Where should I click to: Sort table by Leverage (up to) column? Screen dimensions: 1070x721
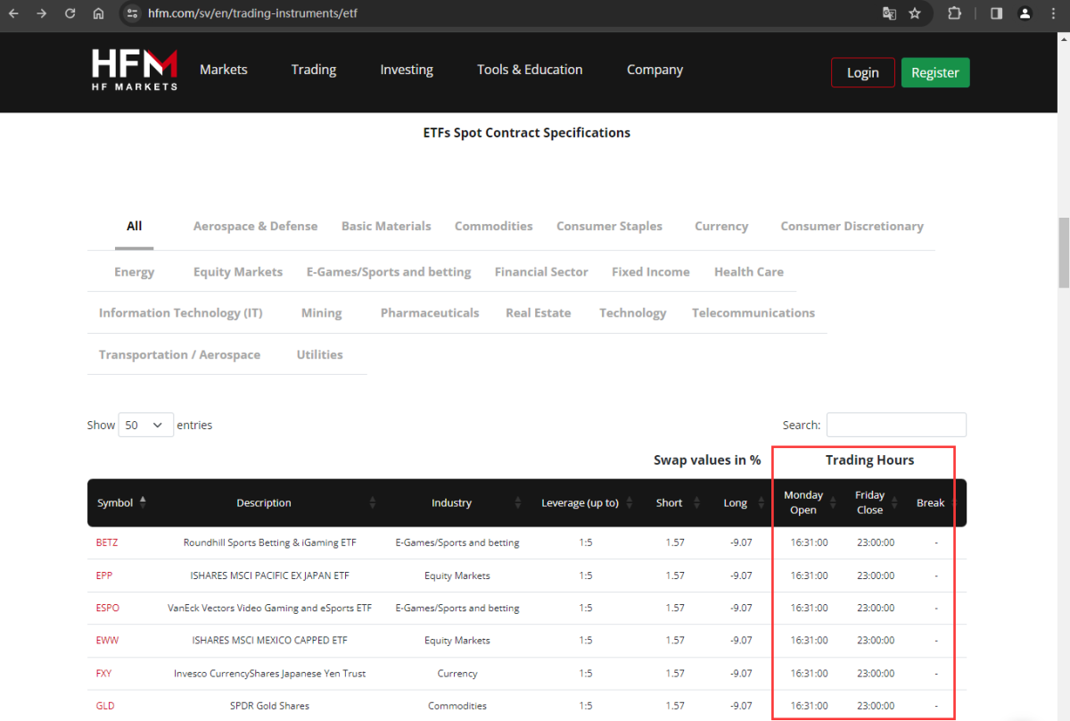tap(586, 502)
